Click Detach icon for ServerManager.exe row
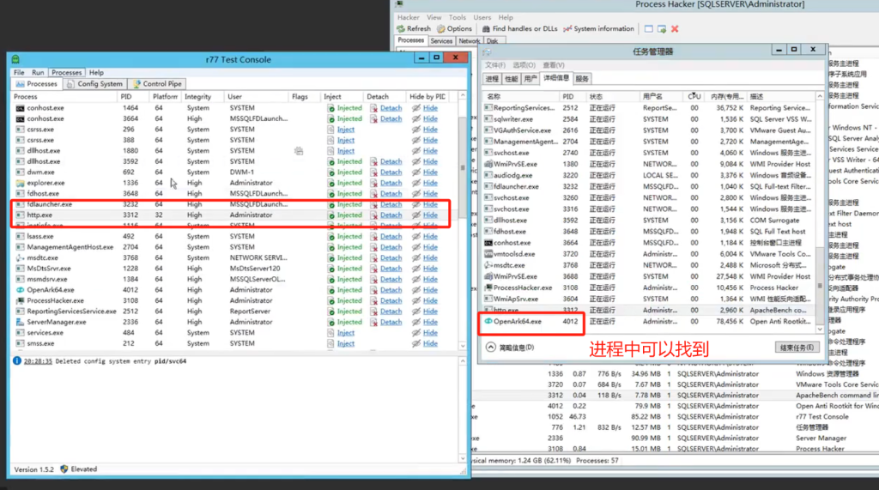Image resolution: width=879 pixels, height=490 pixels. point(374,323)
